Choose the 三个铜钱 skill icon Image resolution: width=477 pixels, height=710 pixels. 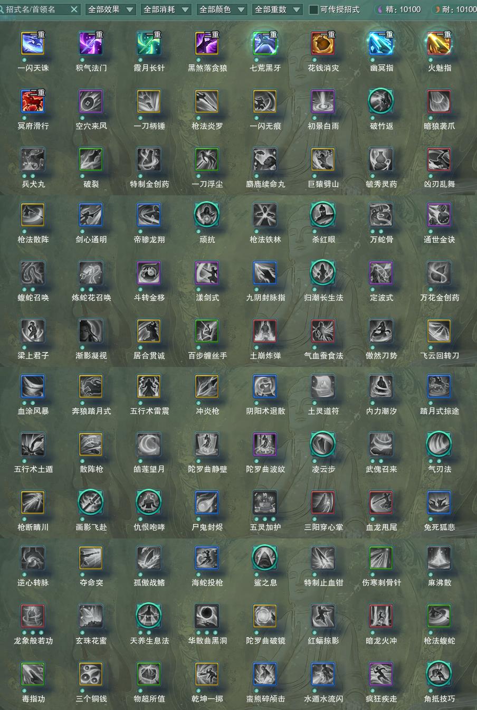(x=91, y=674)
